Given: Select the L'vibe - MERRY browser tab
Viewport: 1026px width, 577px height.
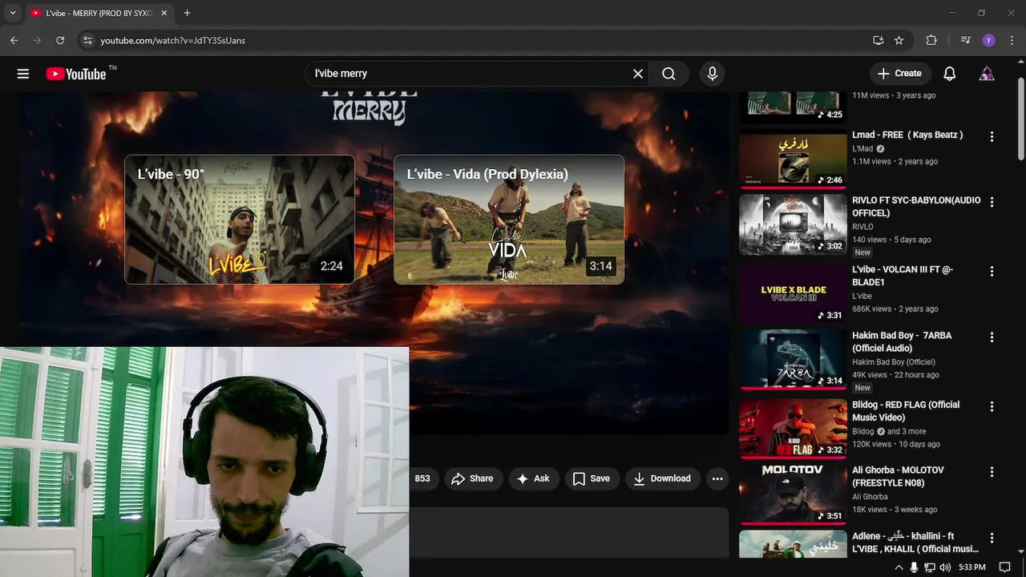Looking at the screenshot, I should point(100,13).
